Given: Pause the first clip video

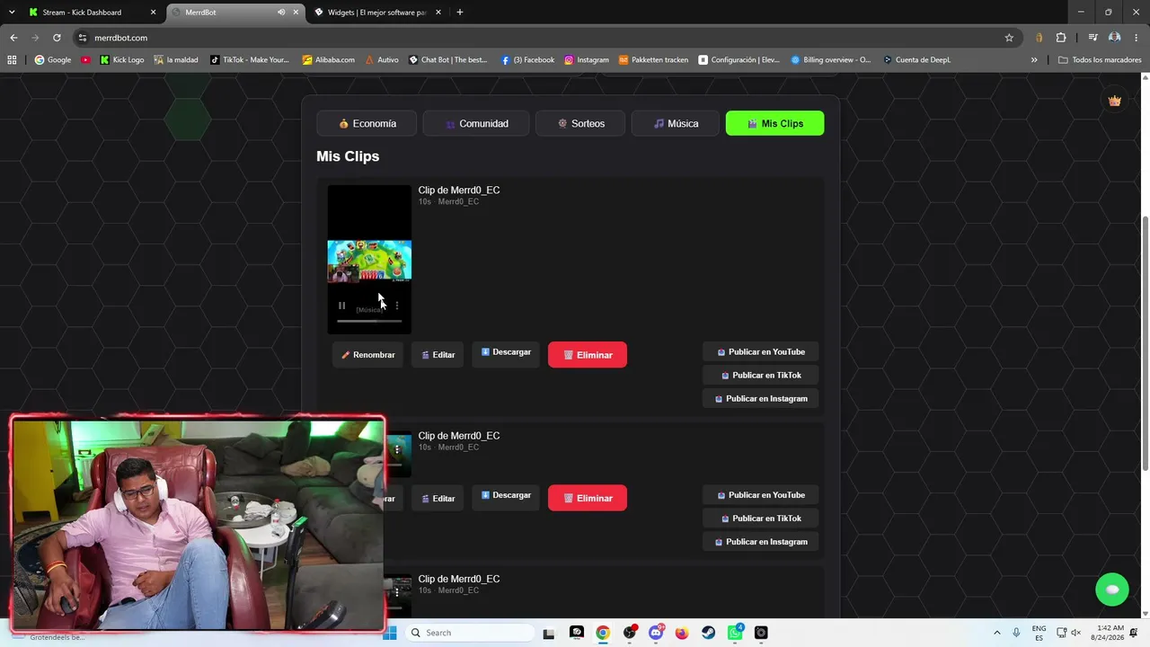Looking at the screenshot, I should [341, 306].
